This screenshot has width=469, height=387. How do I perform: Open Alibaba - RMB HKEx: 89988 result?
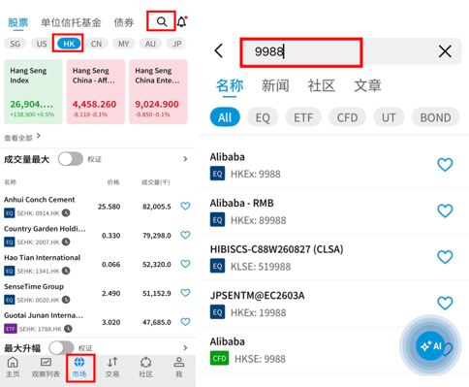click(333, 211)
